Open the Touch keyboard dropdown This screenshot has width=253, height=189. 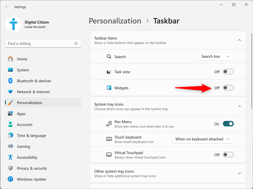(203, 139)
